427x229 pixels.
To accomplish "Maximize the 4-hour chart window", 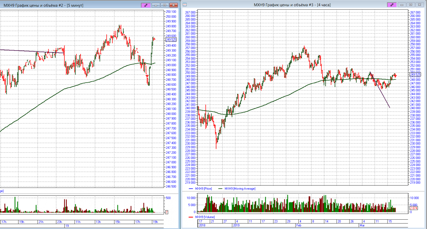I will tap(411, 5).
